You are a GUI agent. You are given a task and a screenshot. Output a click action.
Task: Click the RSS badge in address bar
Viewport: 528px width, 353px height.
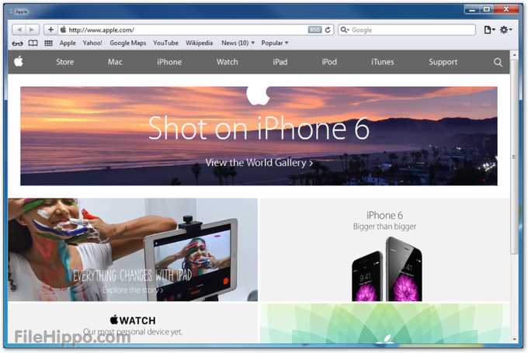[x=314, y=30]
